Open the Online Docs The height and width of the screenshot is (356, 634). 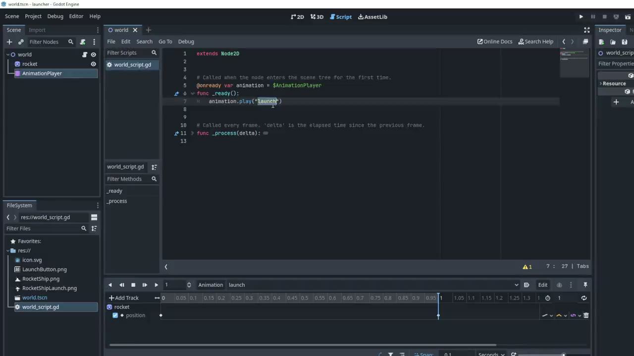click(x=494, y=41)
